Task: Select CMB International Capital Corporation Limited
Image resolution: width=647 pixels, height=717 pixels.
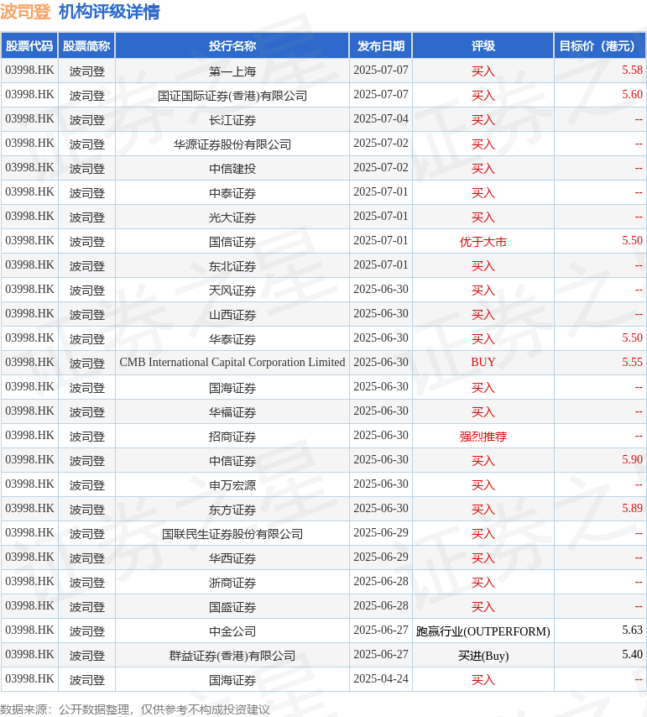Action: click(232, 362)
